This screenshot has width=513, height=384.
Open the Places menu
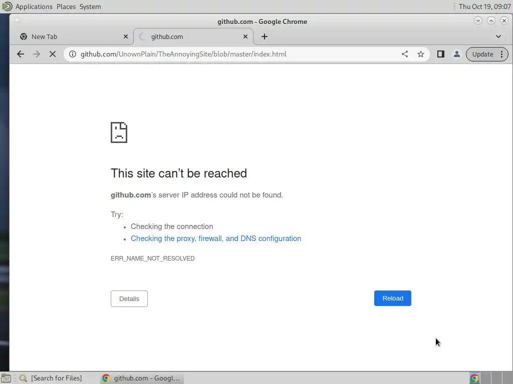[66, 6]
